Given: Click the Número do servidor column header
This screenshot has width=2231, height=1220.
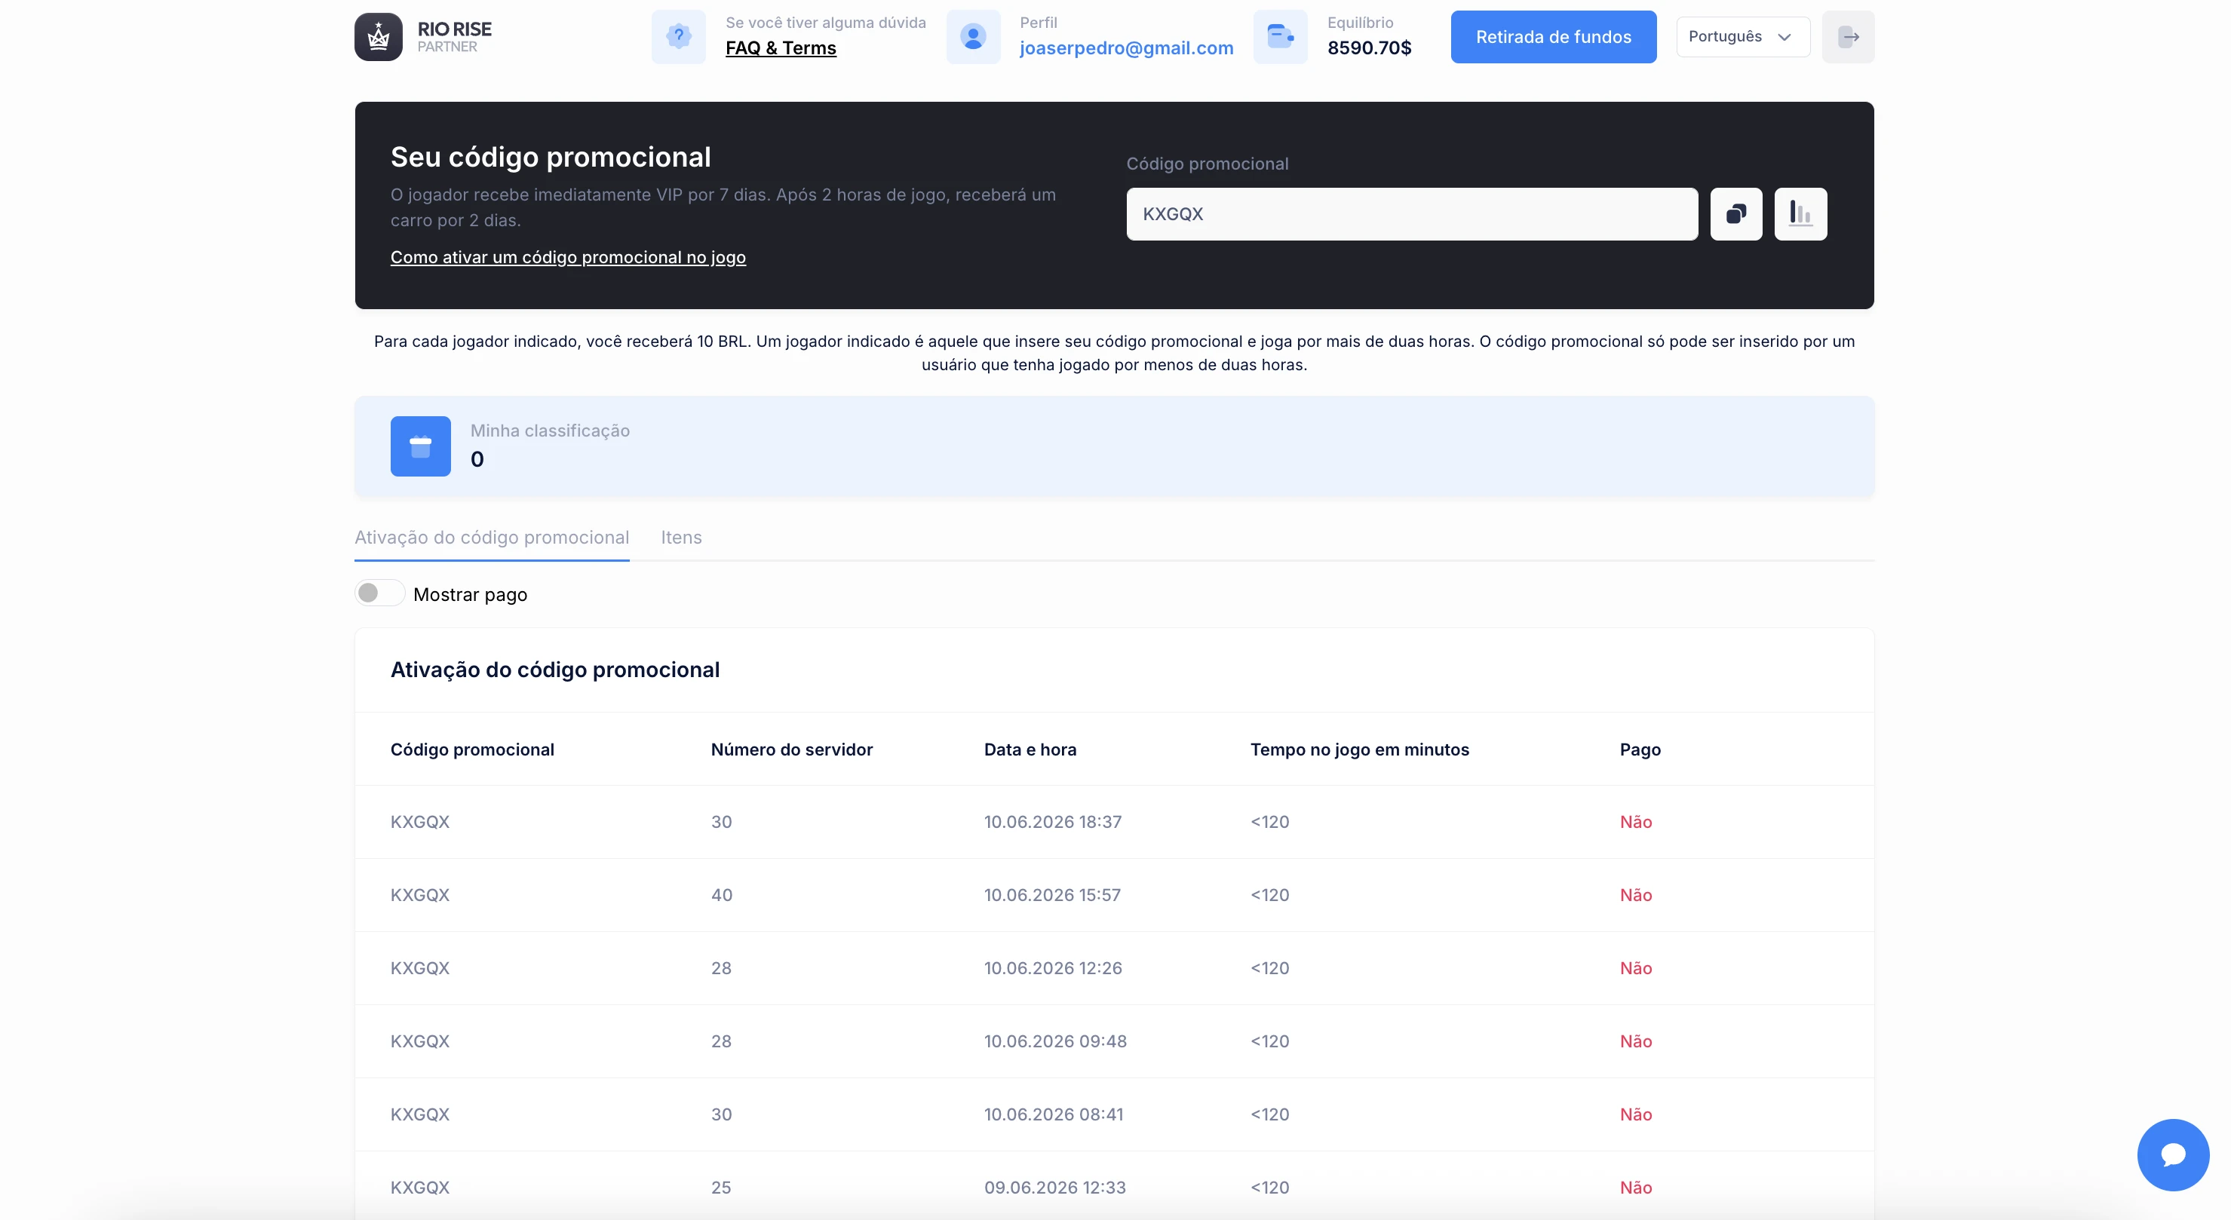Looking at the screenshot, I should coord(792,749).
